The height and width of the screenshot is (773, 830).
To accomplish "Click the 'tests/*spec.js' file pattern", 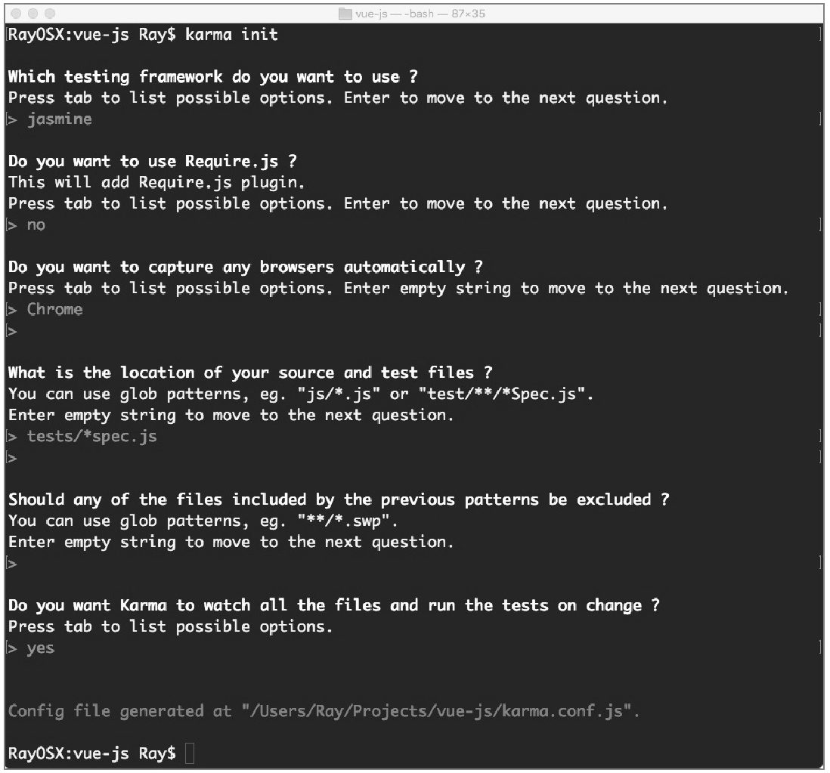I will 92,437.
